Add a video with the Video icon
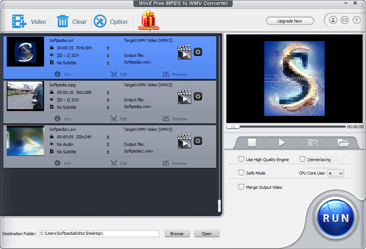The width and height of the screenshot is (366, 249). (x=19, y=21)
